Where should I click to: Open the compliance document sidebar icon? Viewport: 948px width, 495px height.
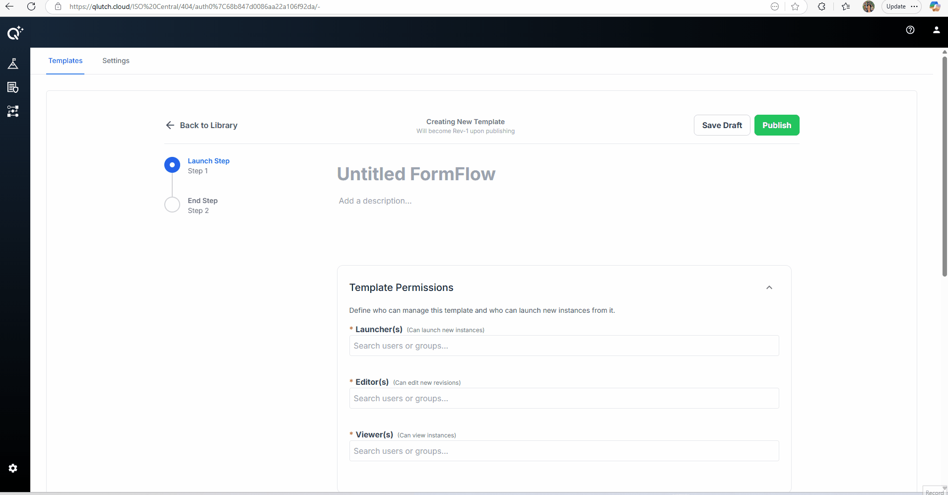tap(13, 87)
